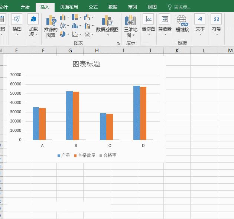Expand the Filters (筛选器) dropdown arrow

(x=165, y=35)
